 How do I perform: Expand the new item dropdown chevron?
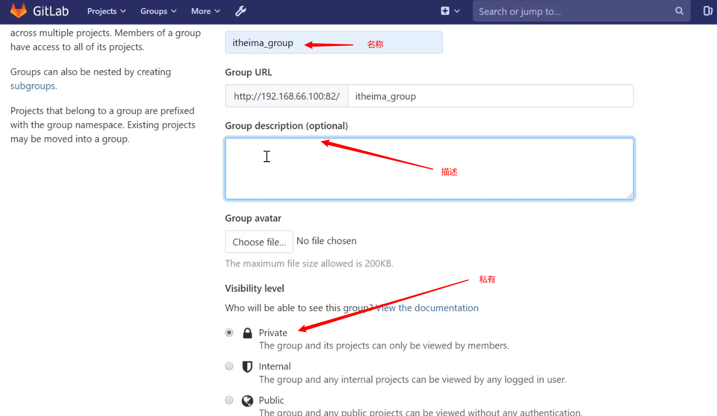click(457, 11)
